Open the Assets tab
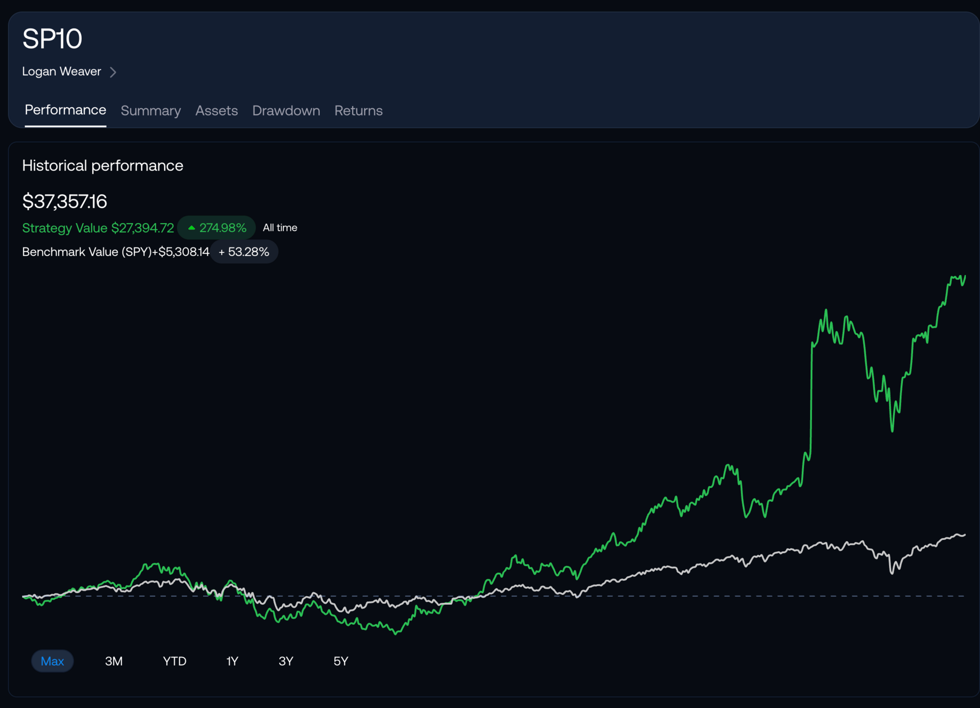This screenshot has height=708, width=980. click(216, 110)
